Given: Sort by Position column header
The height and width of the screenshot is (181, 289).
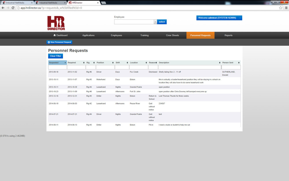Looking at the screenshot, I should pos(105,63).
